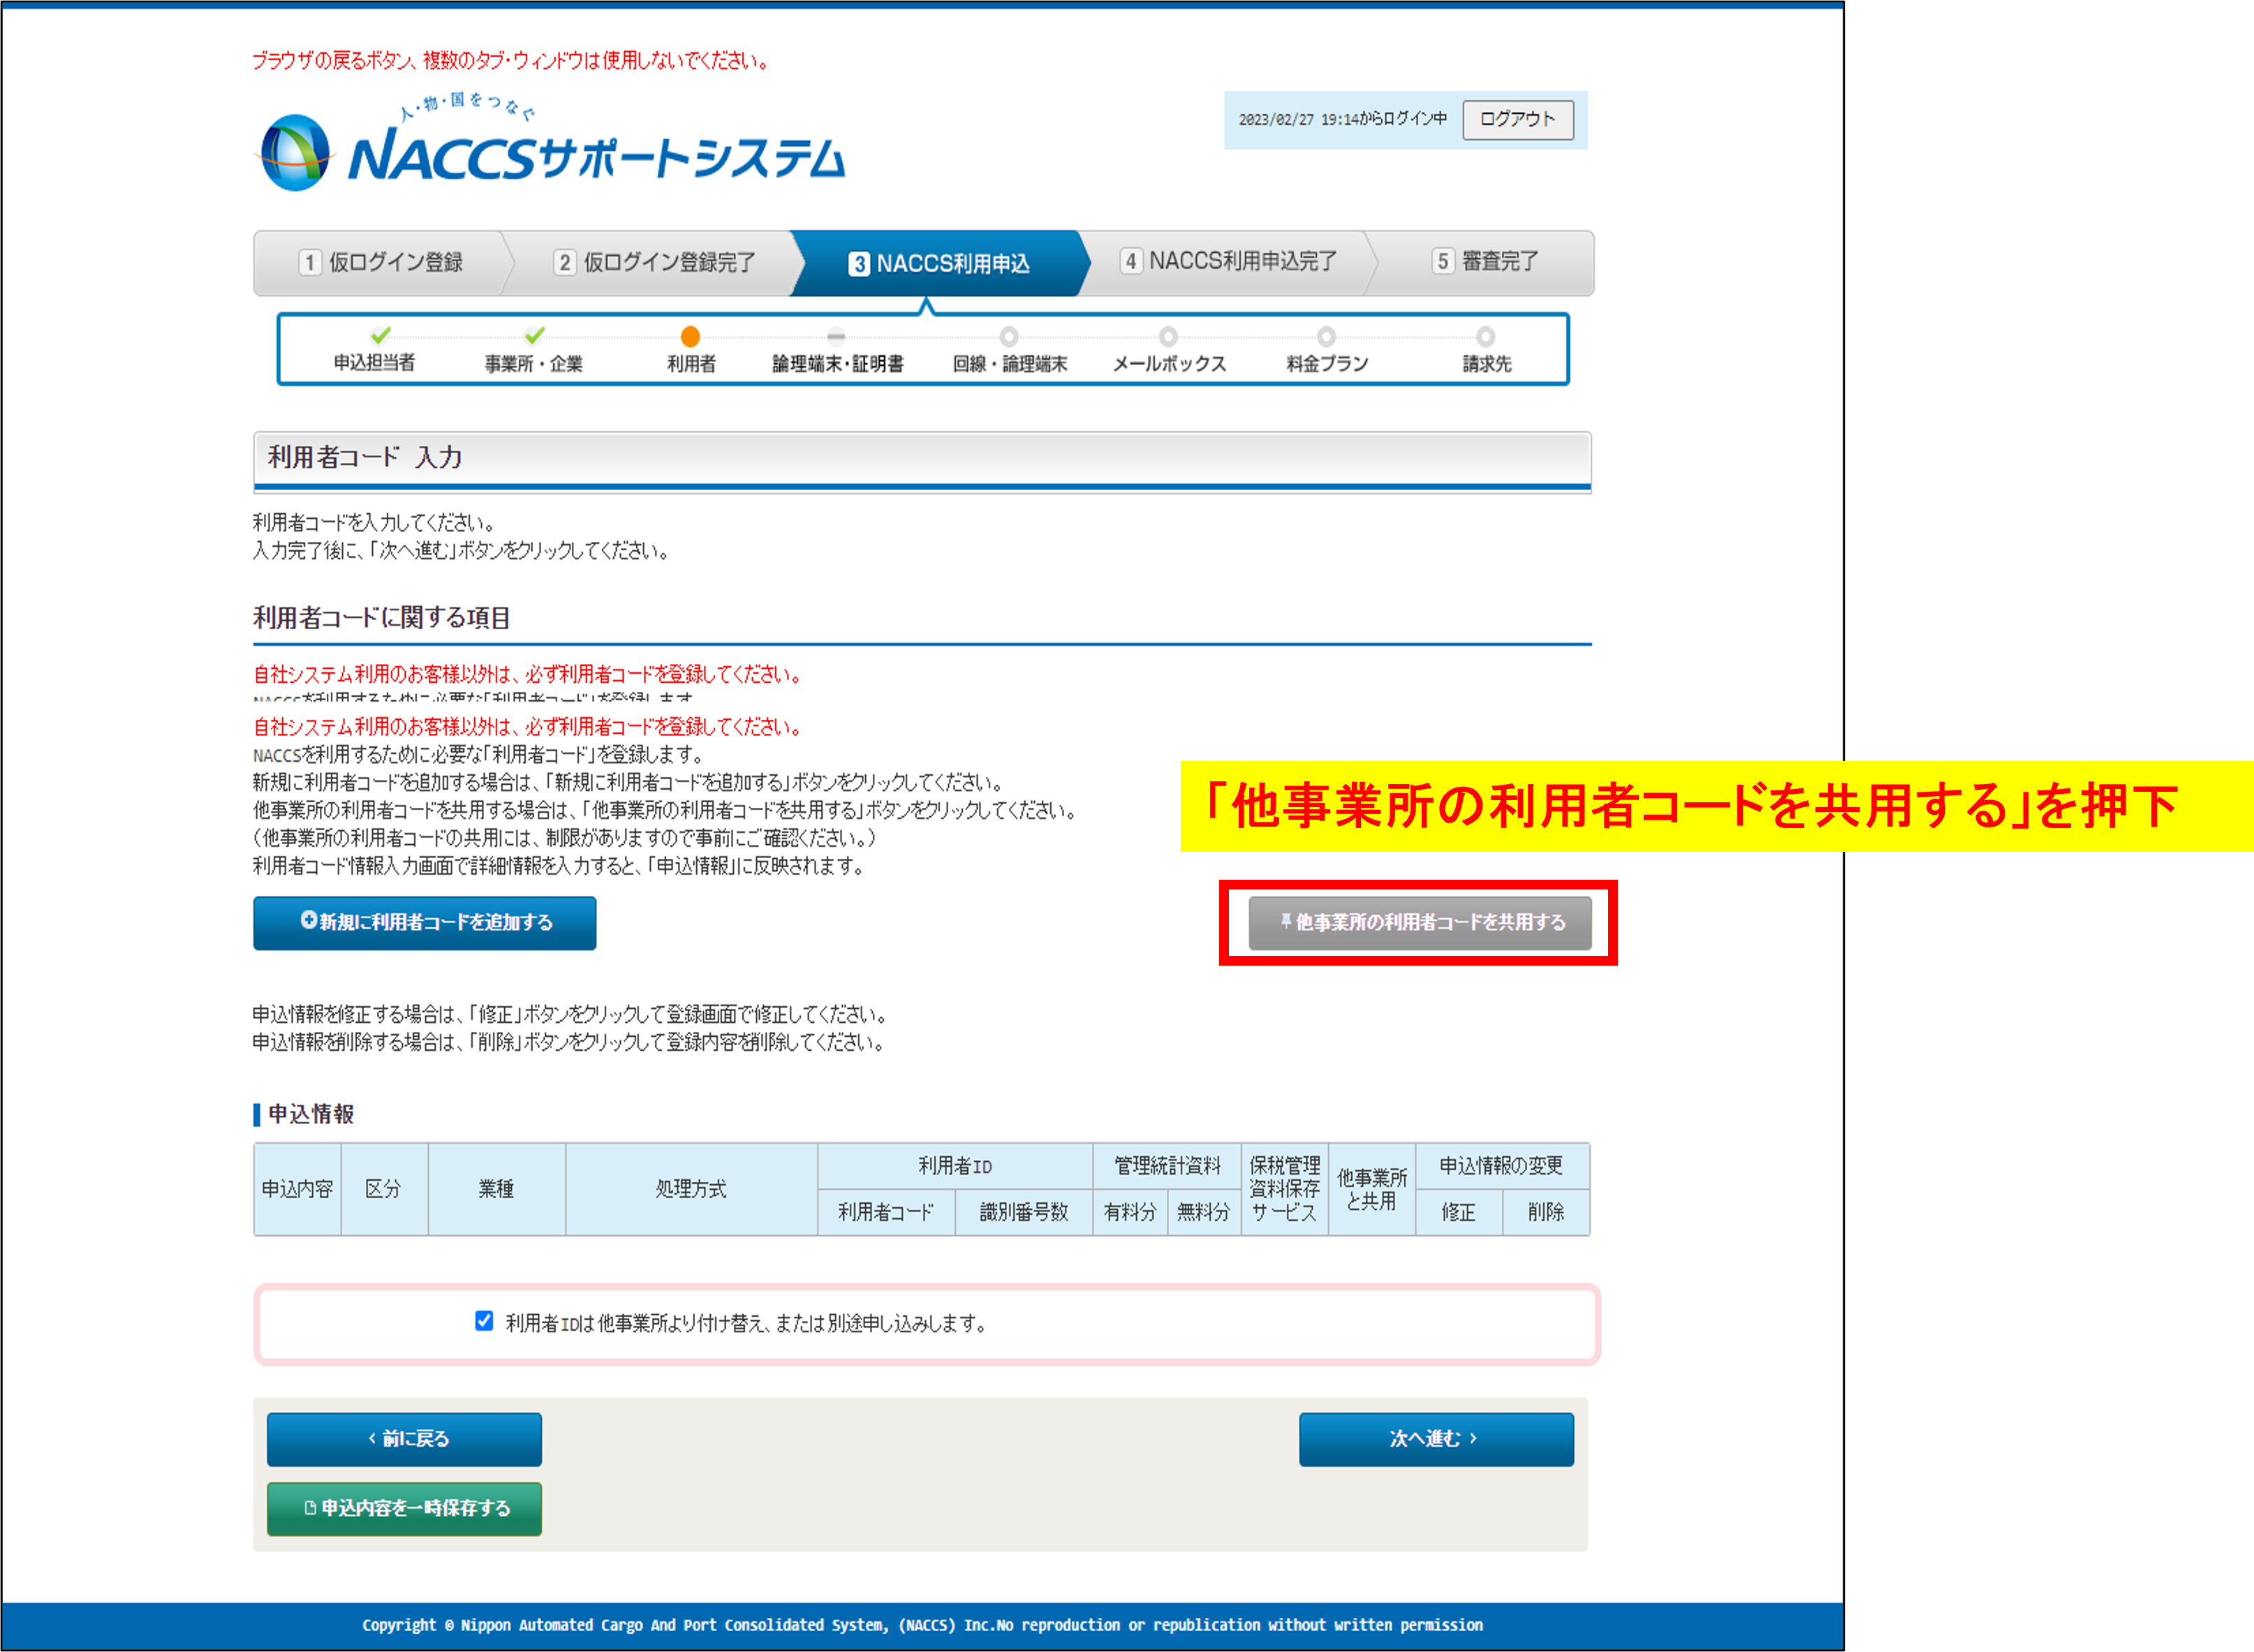Image resolution: width=2254 pixels, height=1652 pixels.
Task: Click the 利用者コード table column header
Action: point(886,1212)
